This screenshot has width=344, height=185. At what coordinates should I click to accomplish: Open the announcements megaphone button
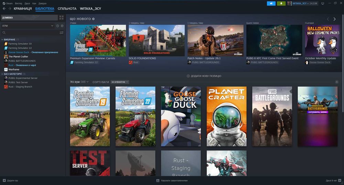tap(271, 3)
